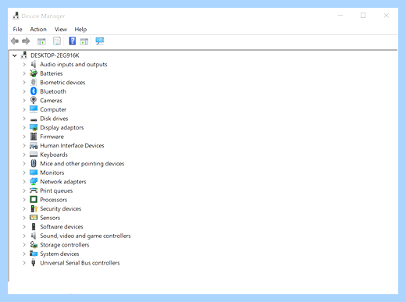Expand the System devices category
Screen dimensions: 406x302
[x=24, y=254]
